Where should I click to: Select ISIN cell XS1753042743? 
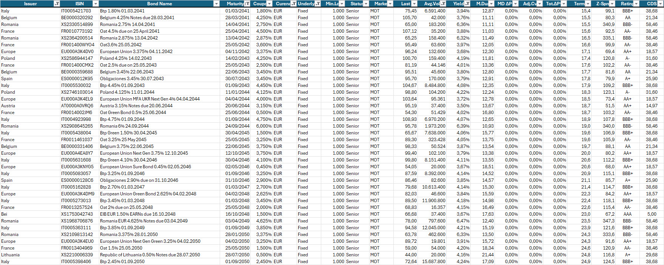click(x=77, y=214)
